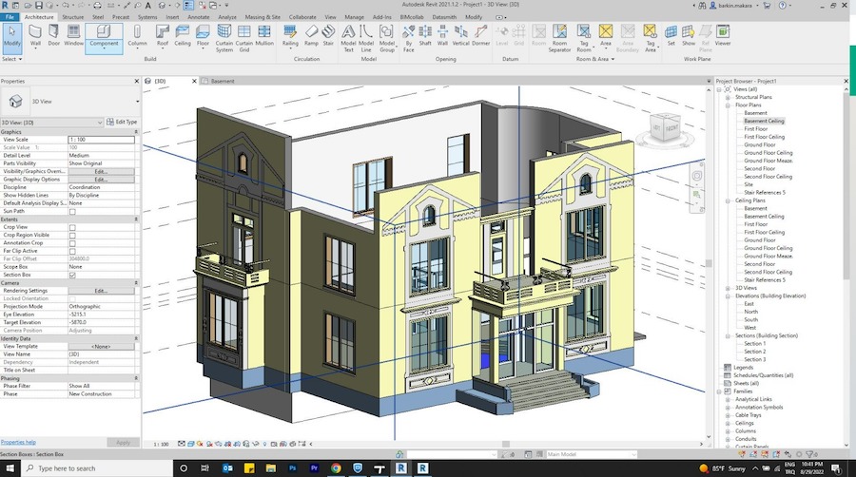856x477 pixels.
Task: Toggle the Annotation Crop checkbox
Action: [72, 243]
